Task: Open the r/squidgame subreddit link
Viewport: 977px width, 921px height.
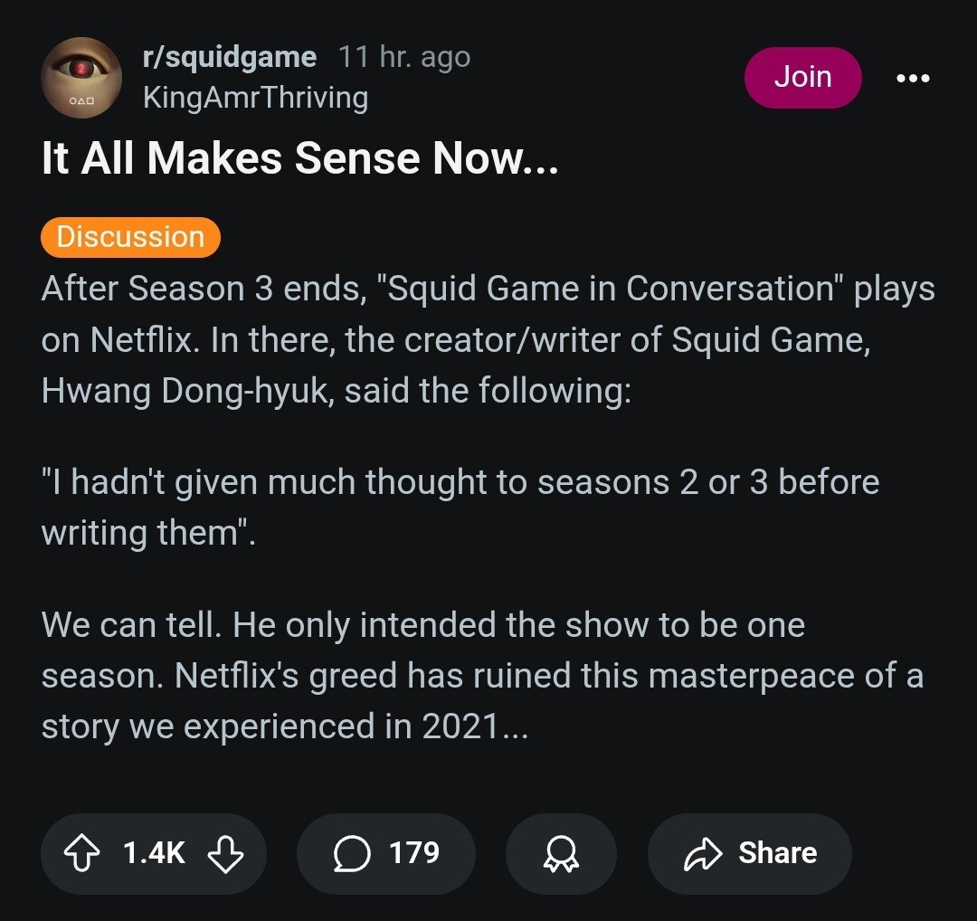Action: (x=230, y=59)
